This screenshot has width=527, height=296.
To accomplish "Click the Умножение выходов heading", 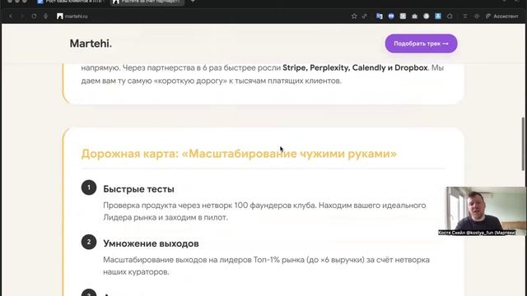I will pos(151,243).
